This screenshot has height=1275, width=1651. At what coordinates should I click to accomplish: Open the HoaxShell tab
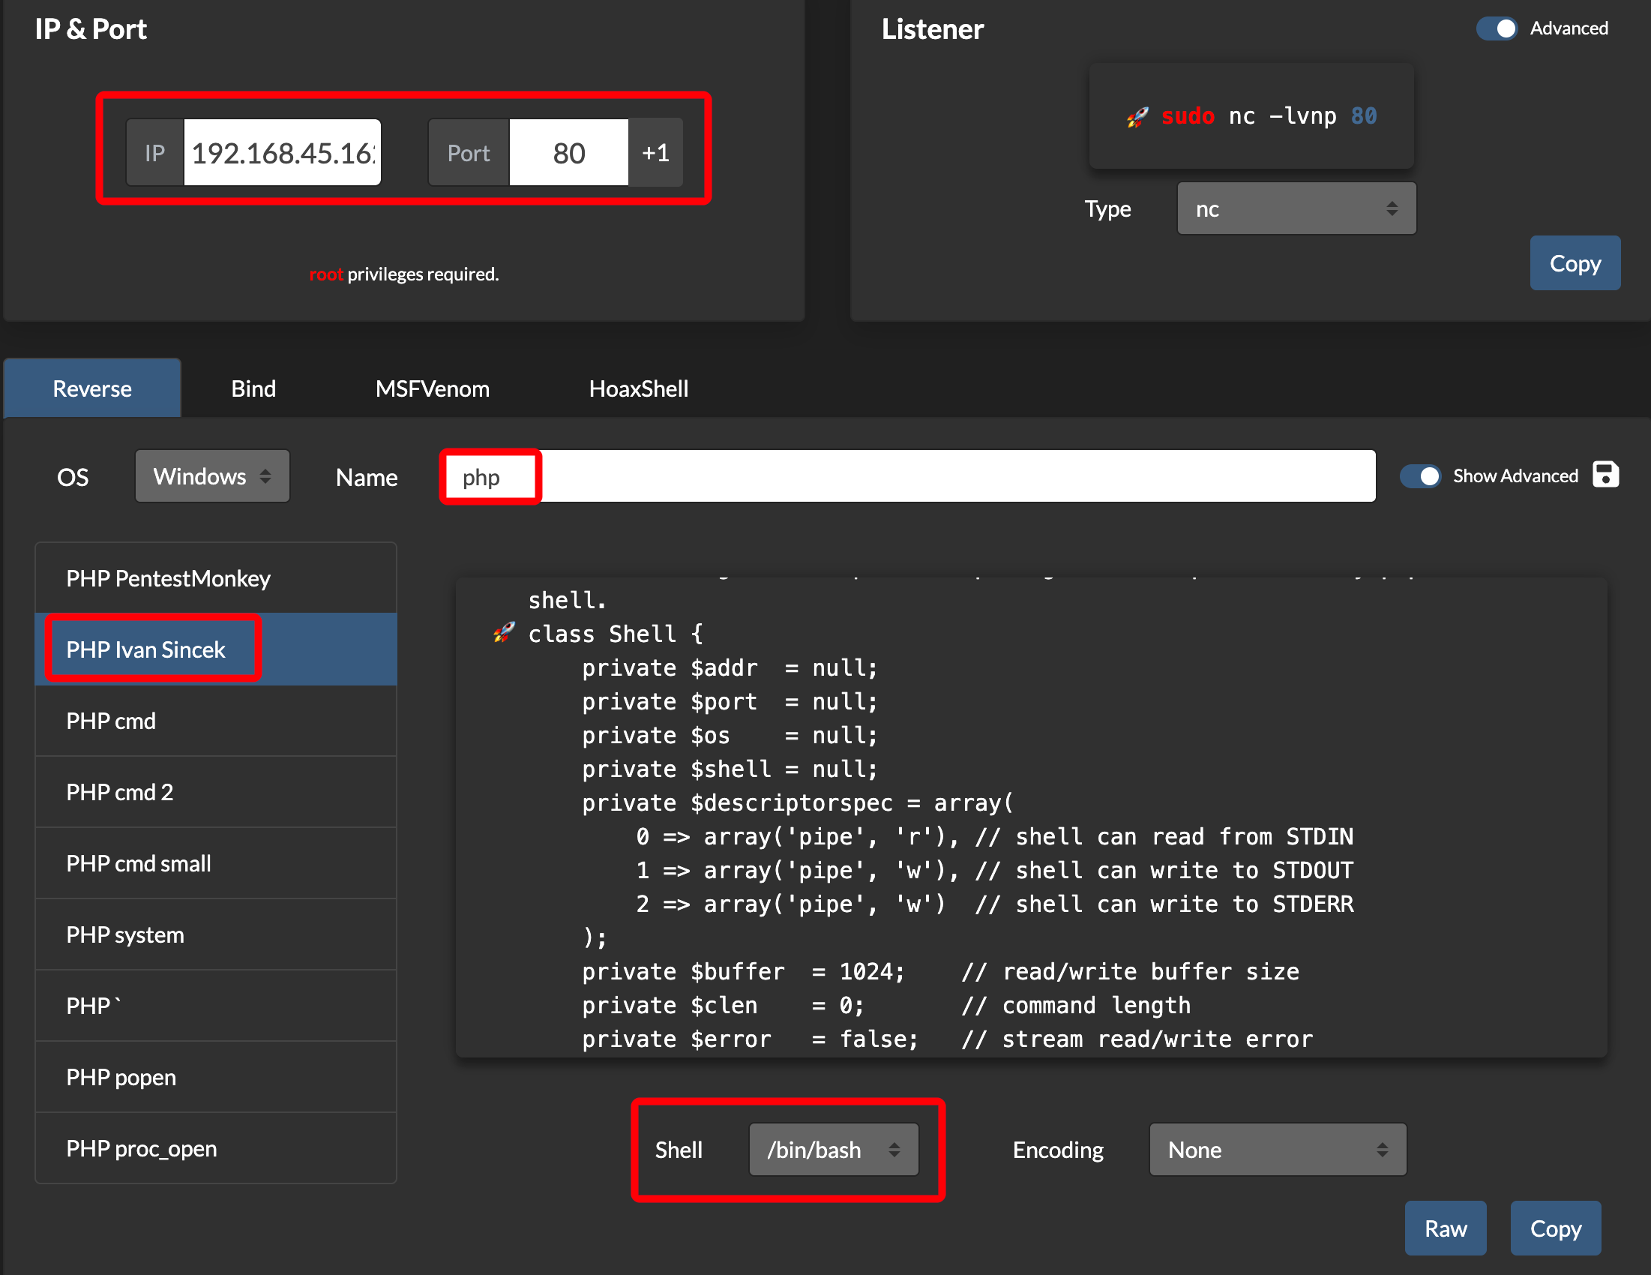(x=638, y=388)
